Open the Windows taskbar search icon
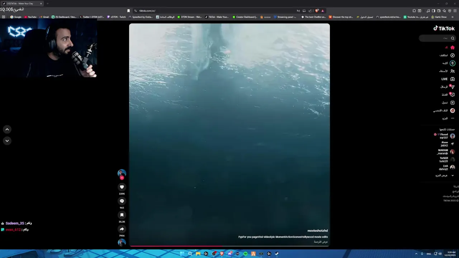Viewport: 459px width, 258px height. coord(190,254)
